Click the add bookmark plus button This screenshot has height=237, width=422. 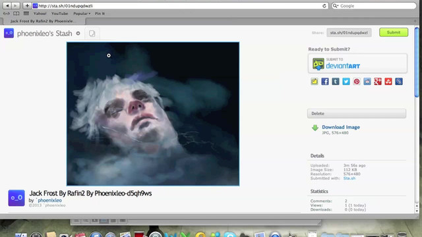click(x=27, y=6)
